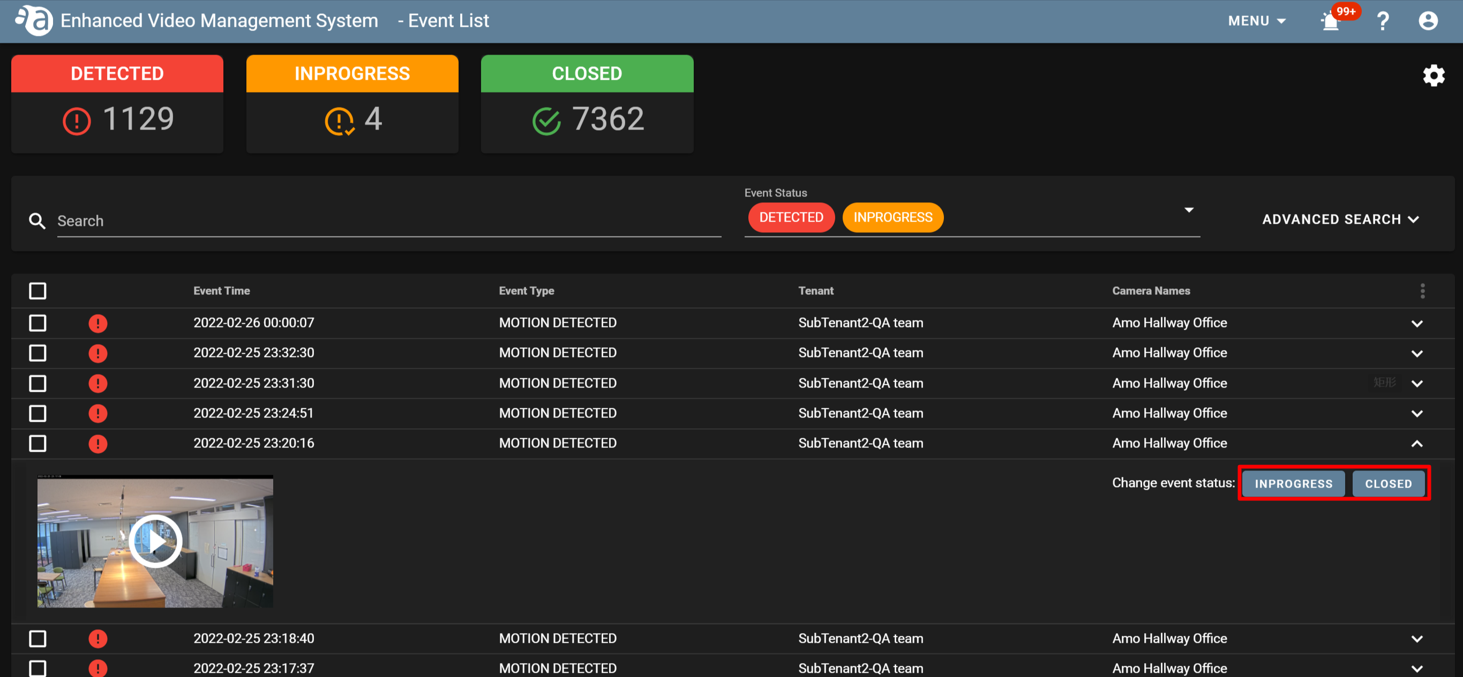Select the checkbox for the 2022-02-25 23:18:40 event

coord(37,638)
